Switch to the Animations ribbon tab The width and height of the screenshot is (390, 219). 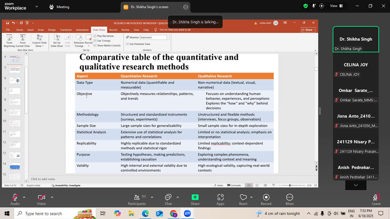82,30
